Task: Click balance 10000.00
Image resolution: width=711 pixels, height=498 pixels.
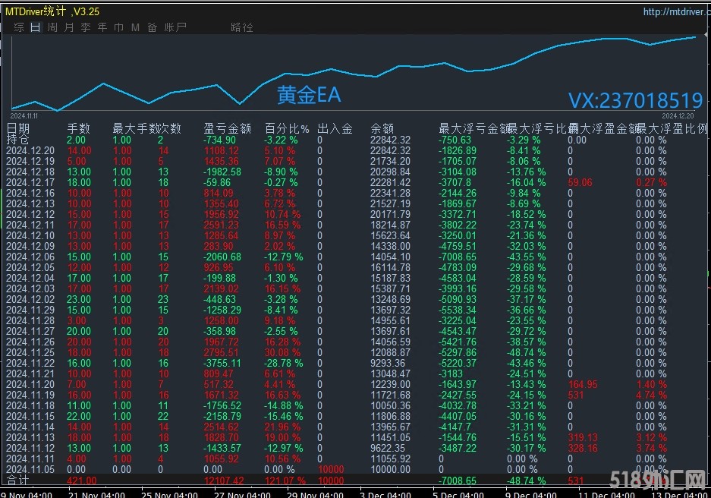Action: click(390, 469)
